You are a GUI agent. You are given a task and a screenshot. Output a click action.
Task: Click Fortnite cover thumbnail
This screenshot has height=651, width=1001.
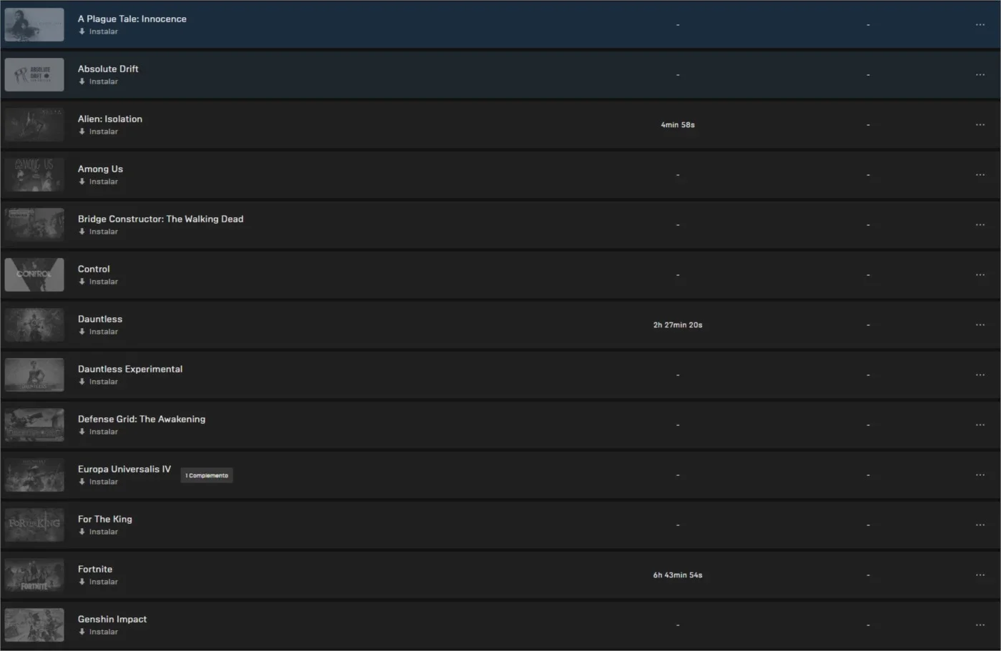pyautogui.click(x=34, y=575)
